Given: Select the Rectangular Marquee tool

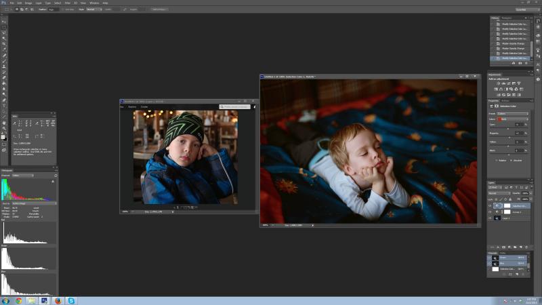Looking at the screenshot, I should 4,27.
